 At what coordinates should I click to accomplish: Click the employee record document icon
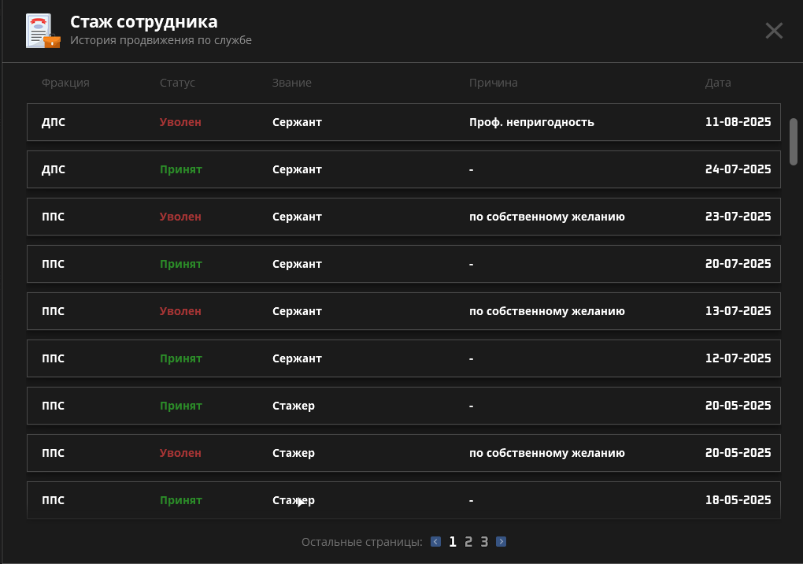pyautogui.click(x=42, y=31)
